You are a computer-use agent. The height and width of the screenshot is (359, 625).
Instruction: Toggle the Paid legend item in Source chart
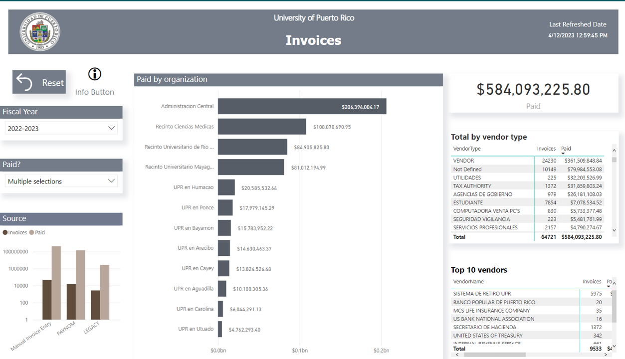point(37,232)
